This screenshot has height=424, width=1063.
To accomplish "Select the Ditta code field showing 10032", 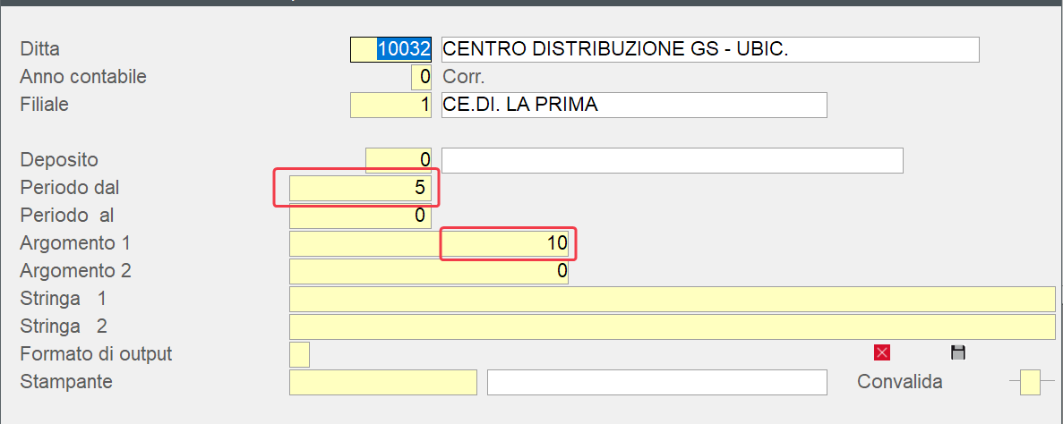I will coord(391,49).
